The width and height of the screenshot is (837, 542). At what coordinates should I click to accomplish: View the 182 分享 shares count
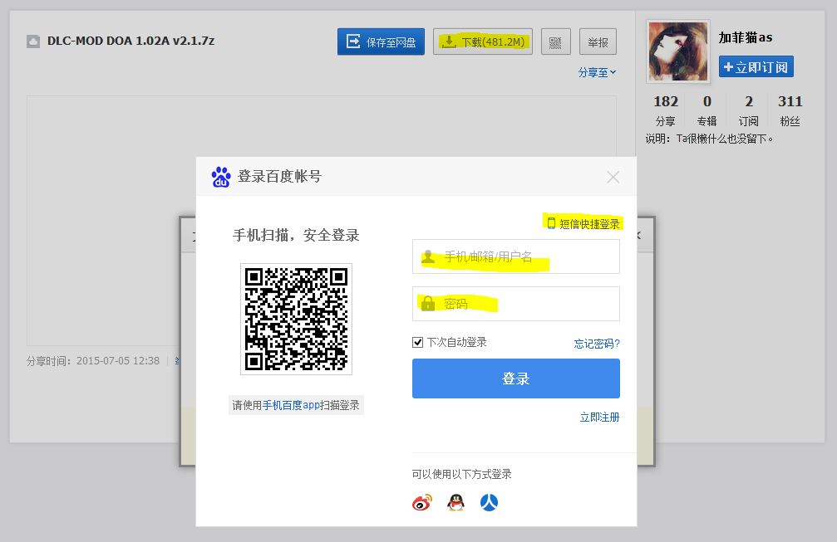(666, 111)
